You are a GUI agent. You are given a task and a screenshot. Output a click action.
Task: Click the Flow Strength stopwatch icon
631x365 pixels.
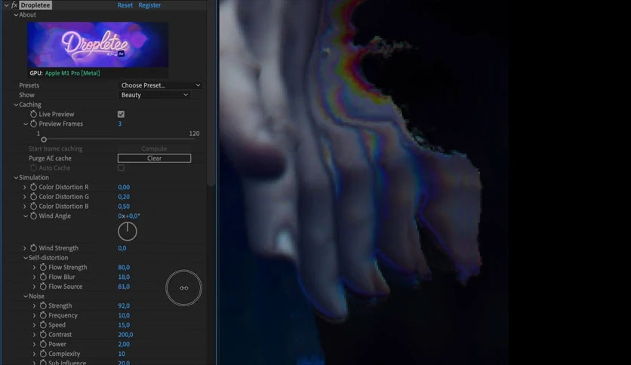43,267
